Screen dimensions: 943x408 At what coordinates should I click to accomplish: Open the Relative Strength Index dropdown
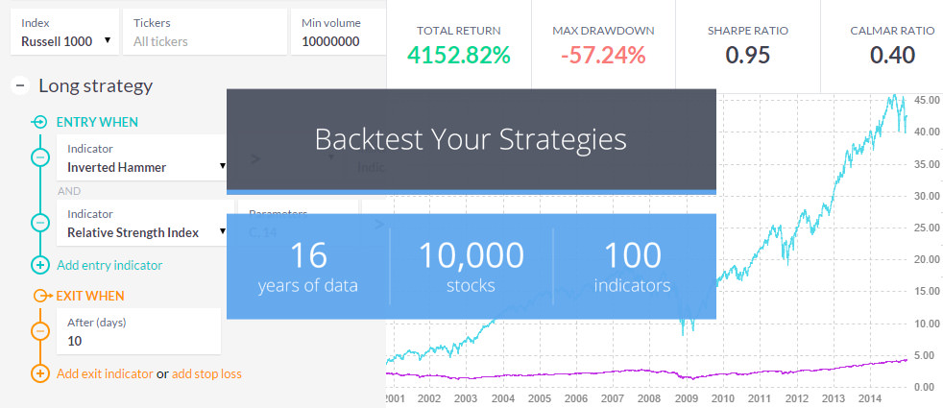(142, 231)
